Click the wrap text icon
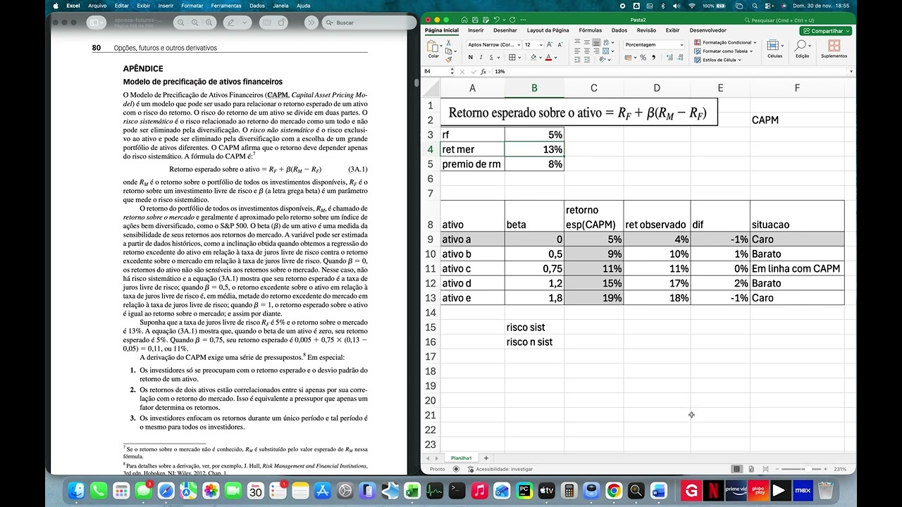The height and width of the screenshot is (507, 902). pos(606,42)
